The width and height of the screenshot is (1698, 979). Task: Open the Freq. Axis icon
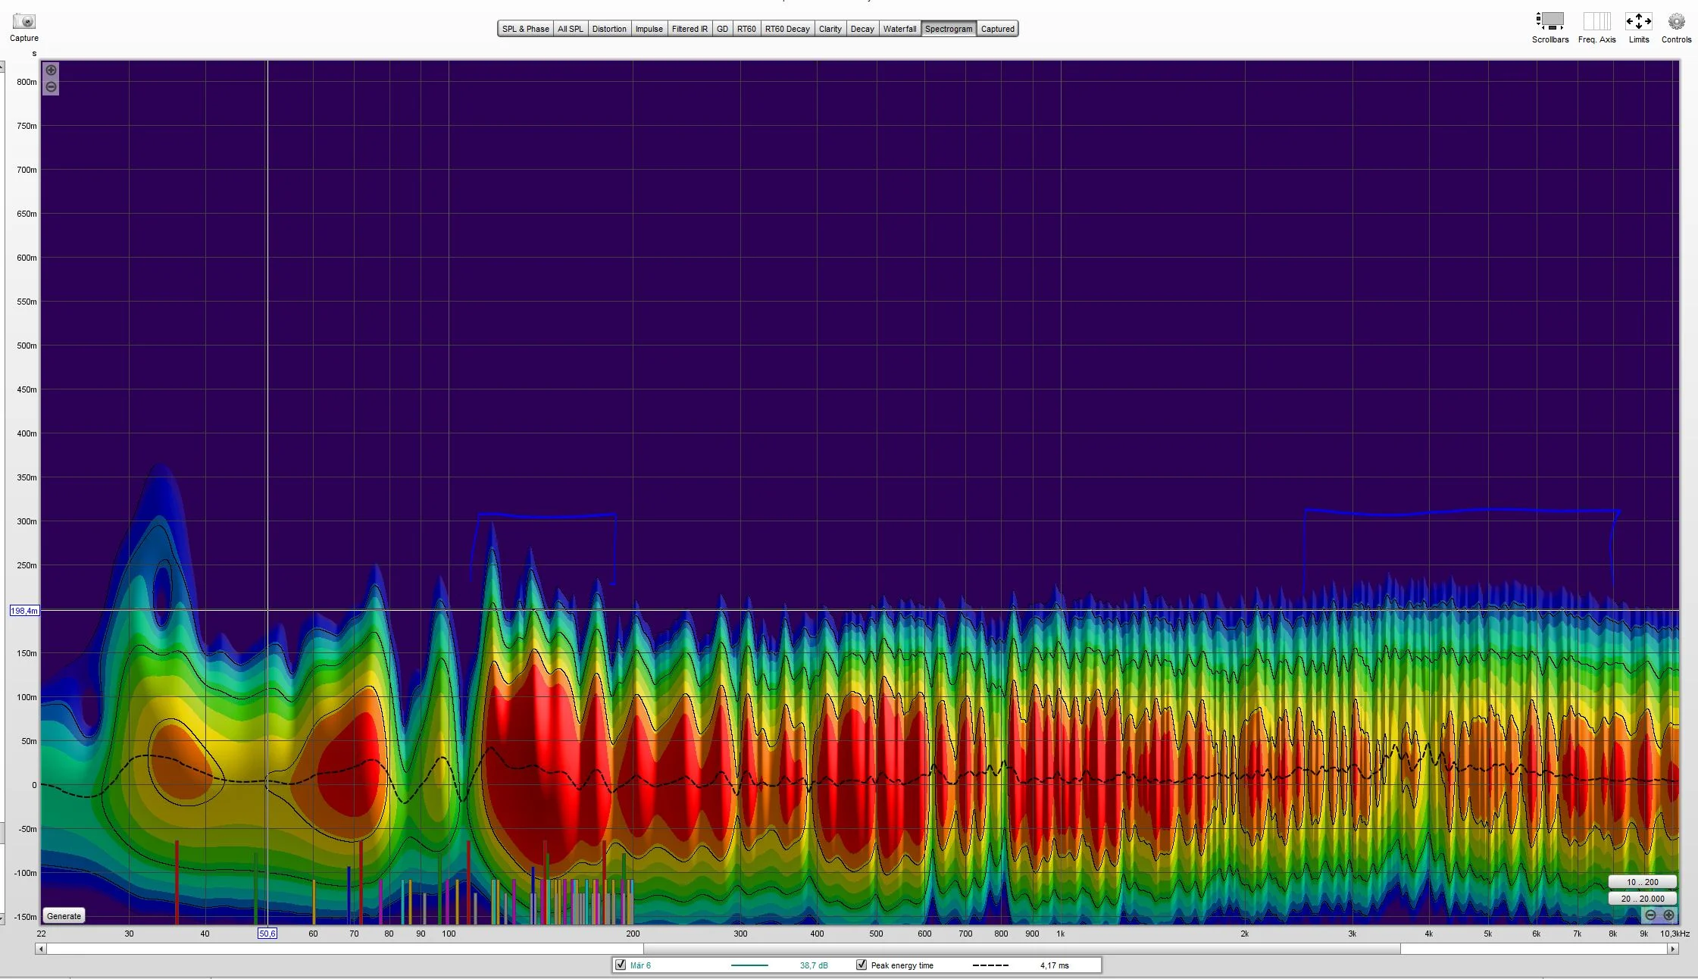point(1596,21)
